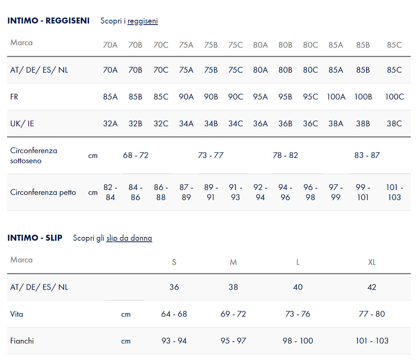The width and height of the screenshot is (416, 364).
Task: Click underbust value 83 - 87
Action: 367,155
